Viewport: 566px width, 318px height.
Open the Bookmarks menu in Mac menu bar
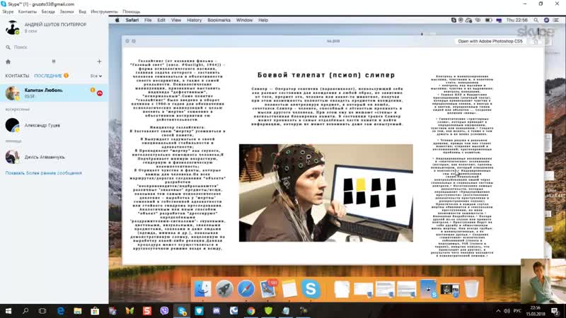pyautogui.click(x=219, y=20)
